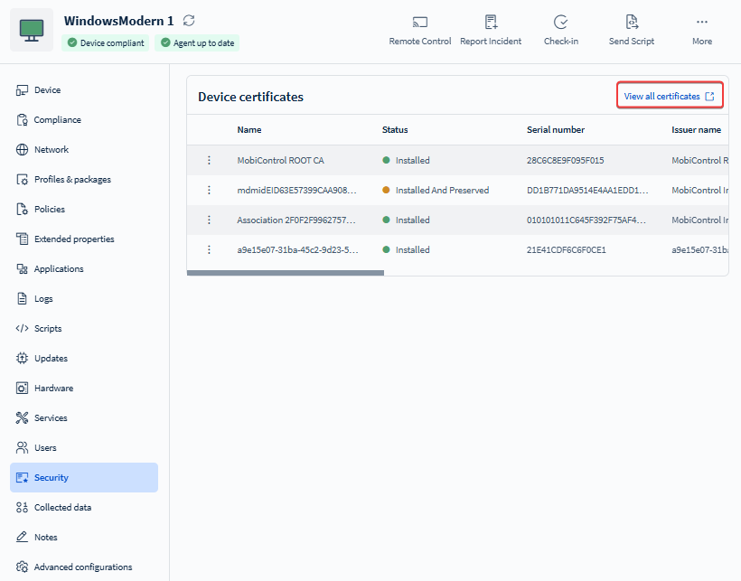This screenshot has height=581, width=741.
Task: Click the Send Script icon
Action: [x=631, y=23]
